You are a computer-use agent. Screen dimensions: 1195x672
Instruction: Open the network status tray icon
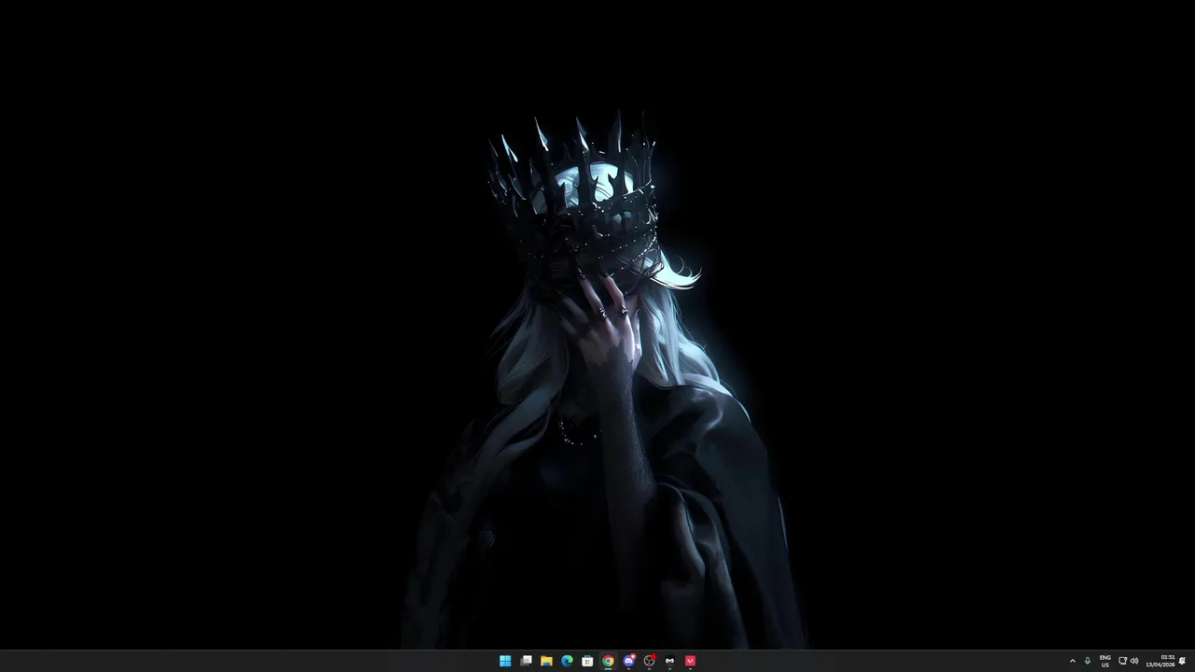(1122, 661)
